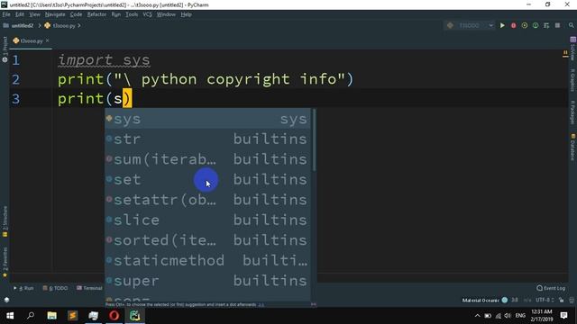Screen dimensions: 577x324
Task: Click PyCharm icon on taskbar
Action: click(x=134, y=316)
